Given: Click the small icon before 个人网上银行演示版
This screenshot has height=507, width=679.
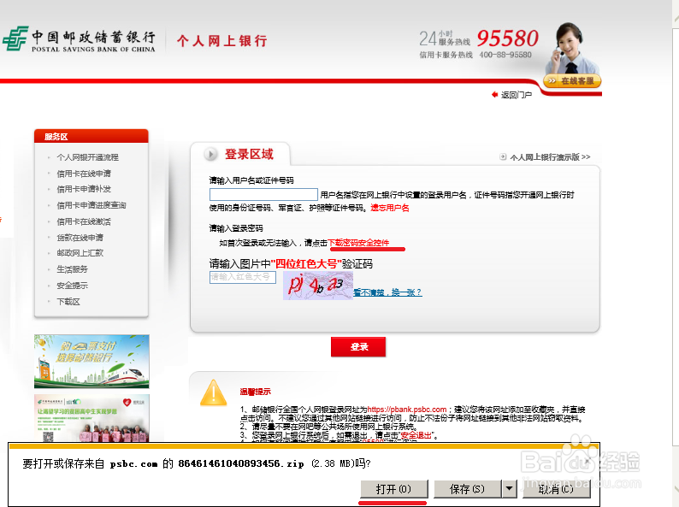Looking at the screenshot, I should coord(503,156).
